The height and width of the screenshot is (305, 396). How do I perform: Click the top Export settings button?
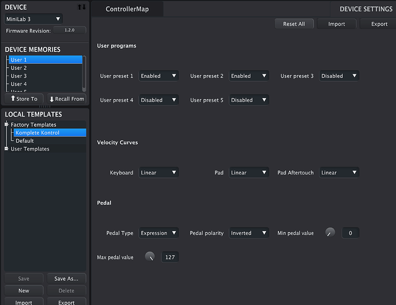(379, 24)
